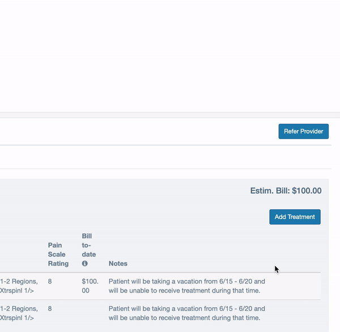Click the blank white panel at the top
Screen dimensions: 340x332
(x=170, y=56)
